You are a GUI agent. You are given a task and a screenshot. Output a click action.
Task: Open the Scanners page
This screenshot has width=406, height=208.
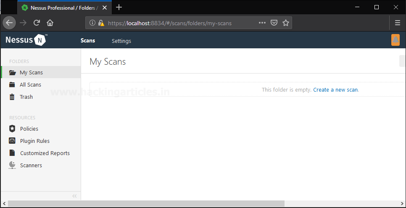pos(41,165)
